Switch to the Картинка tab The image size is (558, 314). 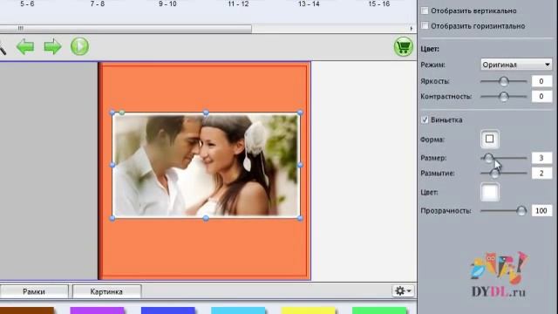pos(106,291)
